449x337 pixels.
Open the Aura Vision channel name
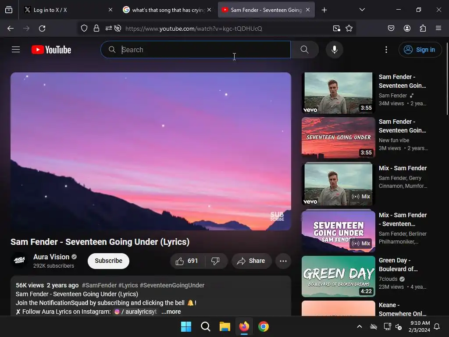pyautogui.click(x=51, y=257)
